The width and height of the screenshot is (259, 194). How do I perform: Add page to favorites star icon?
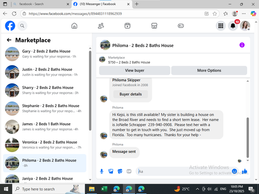(x=214, y=13)
